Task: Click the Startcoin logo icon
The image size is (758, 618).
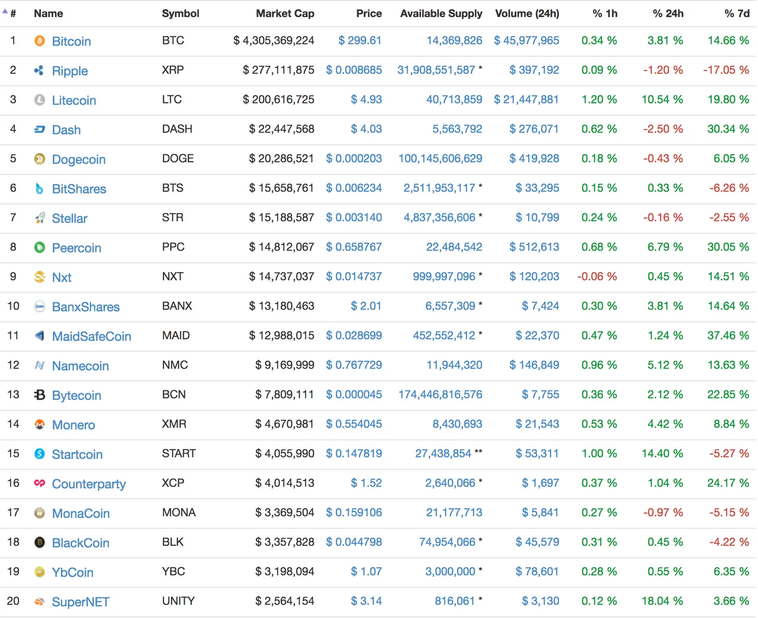Action: (40, 454)
